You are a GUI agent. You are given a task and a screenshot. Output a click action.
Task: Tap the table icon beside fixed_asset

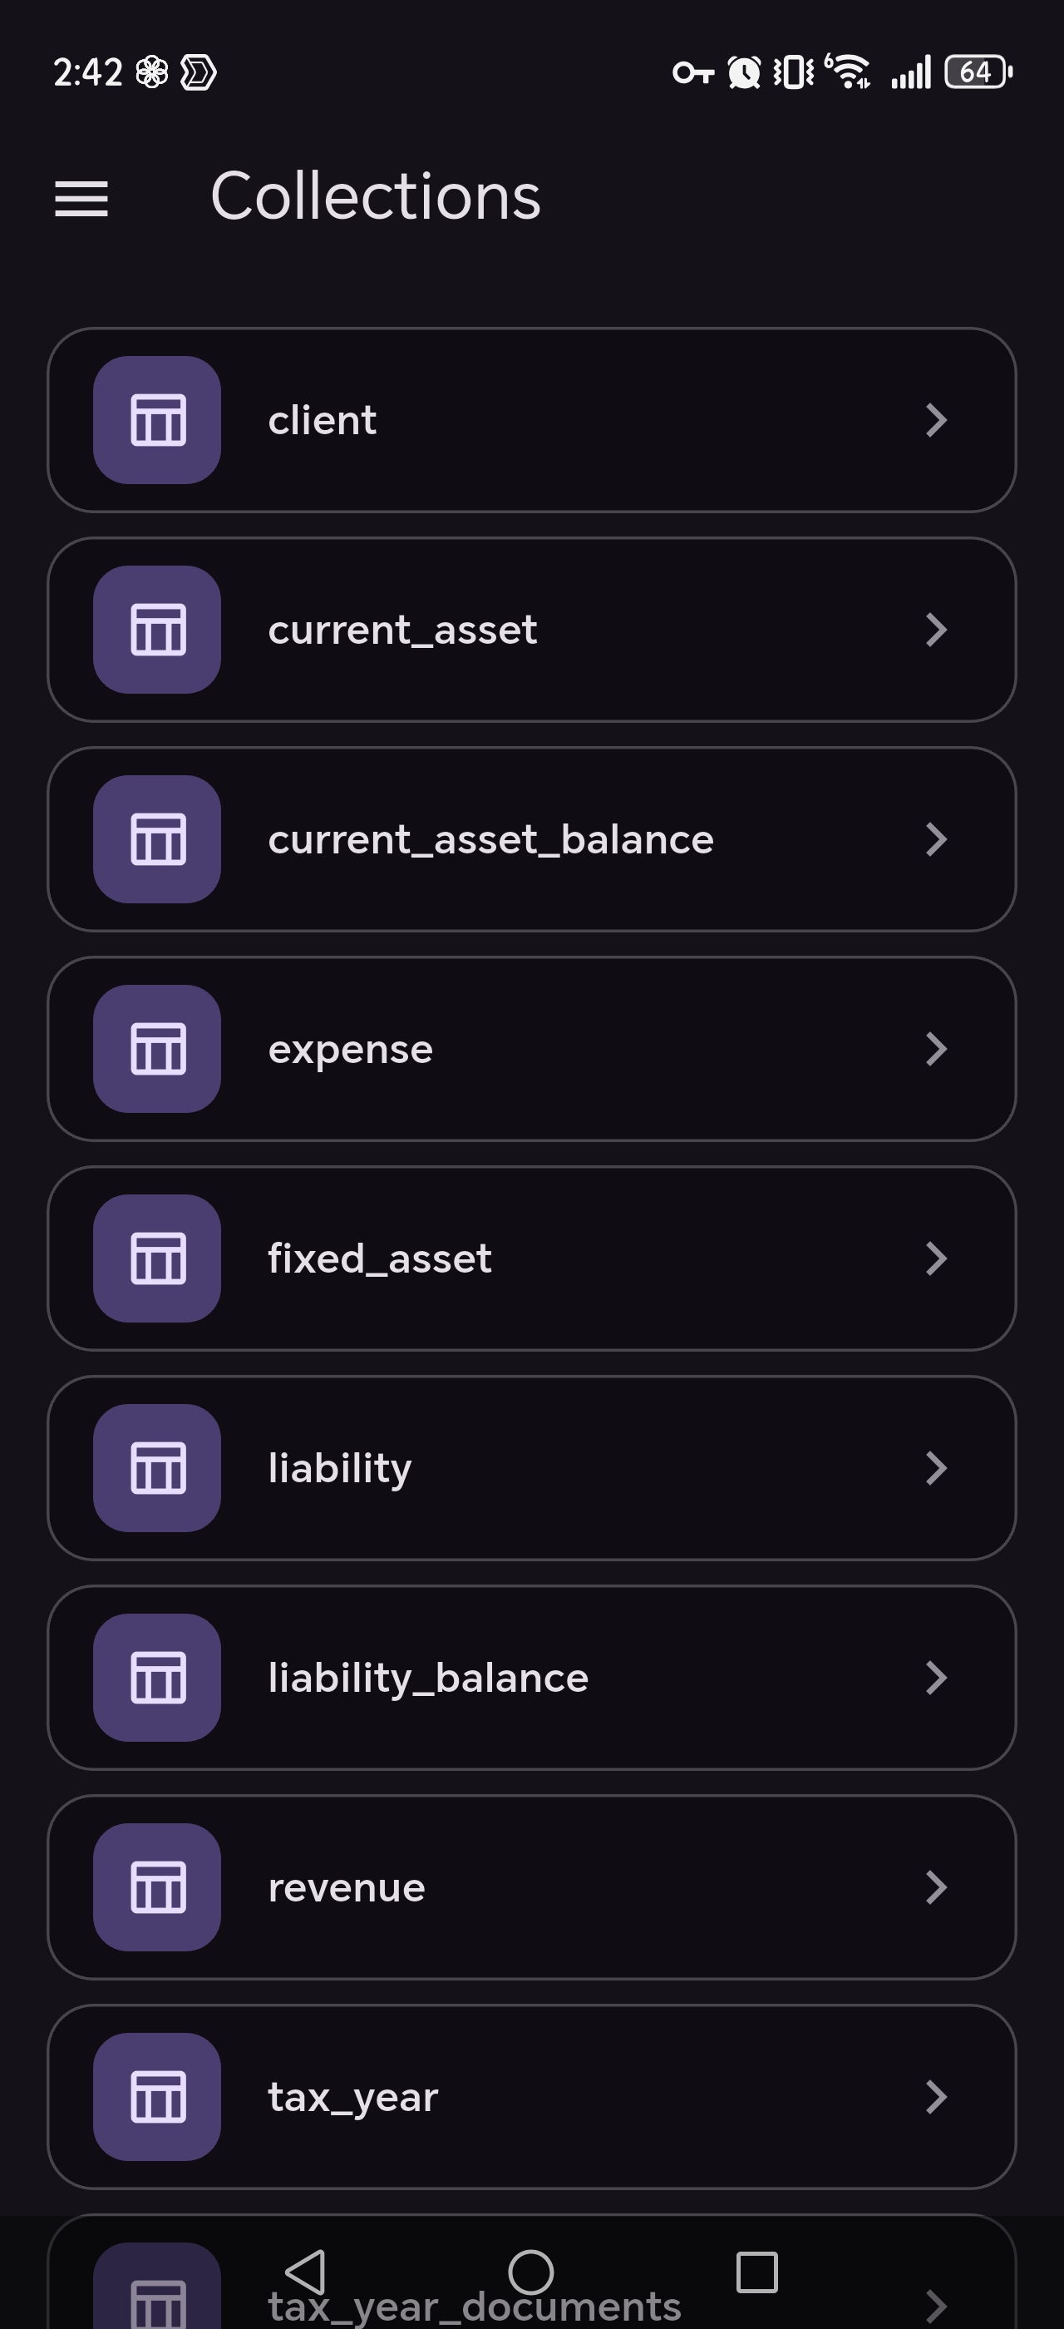(x=157, y=1258)
